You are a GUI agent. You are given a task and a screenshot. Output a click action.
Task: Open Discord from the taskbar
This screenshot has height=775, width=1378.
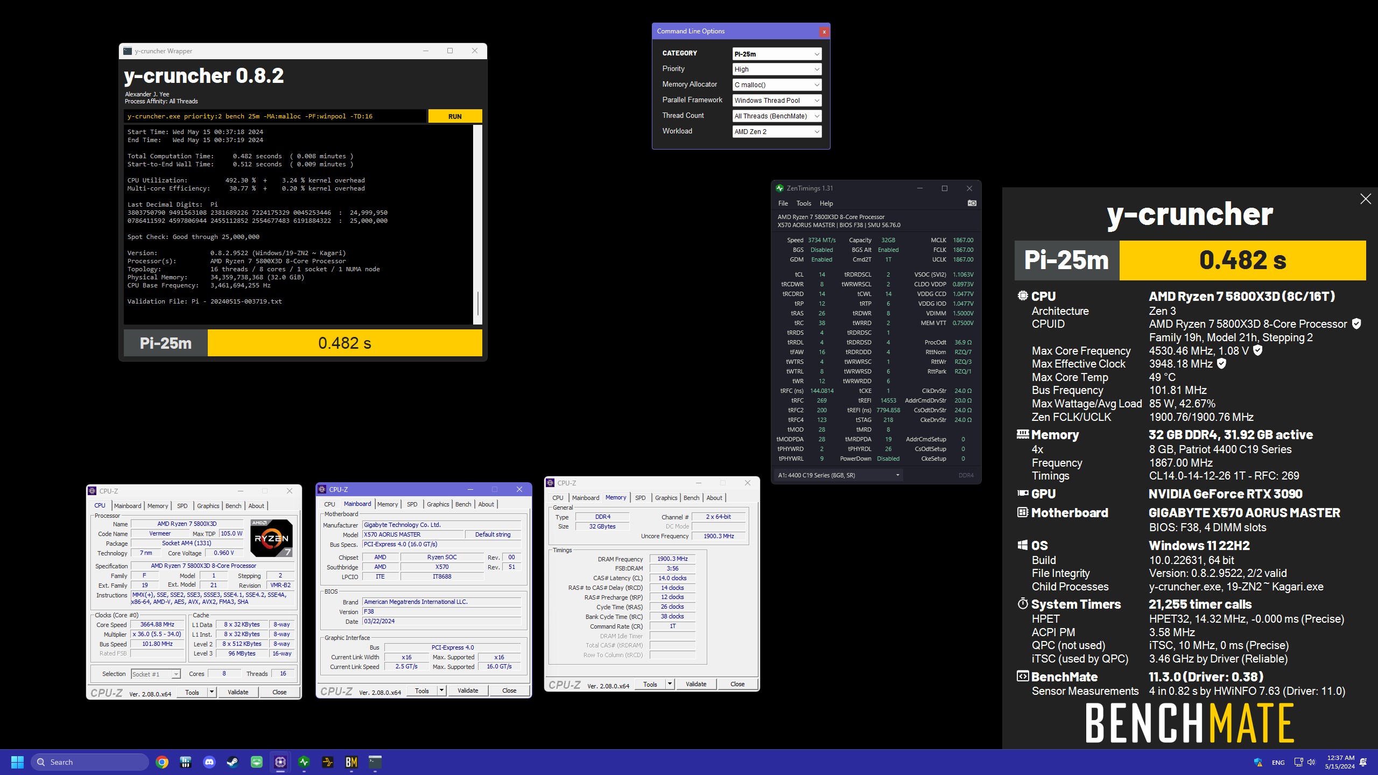(209, 762)
